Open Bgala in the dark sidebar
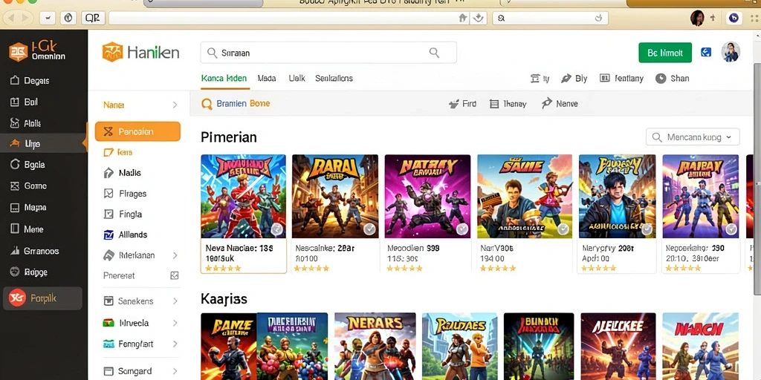Image resolution: width=761 pixels, height=380 pixels. tap(27, 165)
